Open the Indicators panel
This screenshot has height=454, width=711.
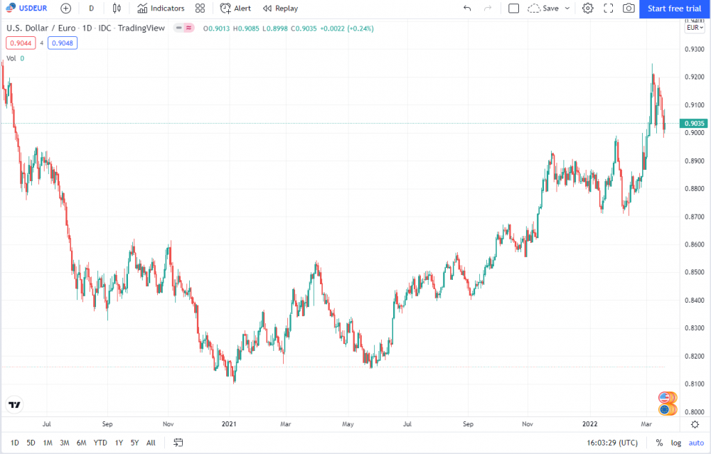[x=162, y=8]
